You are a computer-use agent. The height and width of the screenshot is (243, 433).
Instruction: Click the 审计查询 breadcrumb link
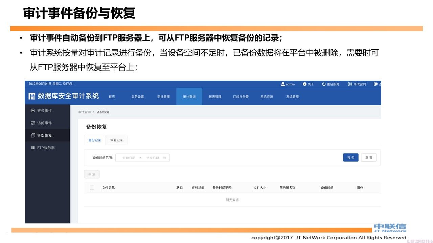[84, 112]
